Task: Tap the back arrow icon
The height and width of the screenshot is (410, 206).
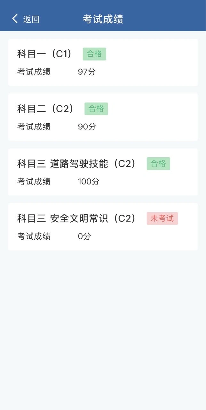Action: tap(15, 19)
